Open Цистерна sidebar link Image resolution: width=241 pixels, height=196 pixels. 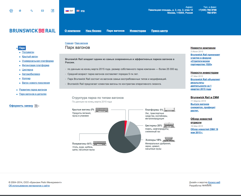(27, 70)
